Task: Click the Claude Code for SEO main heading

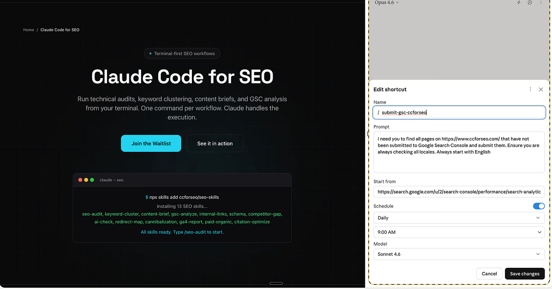Action: pos(182,77)
